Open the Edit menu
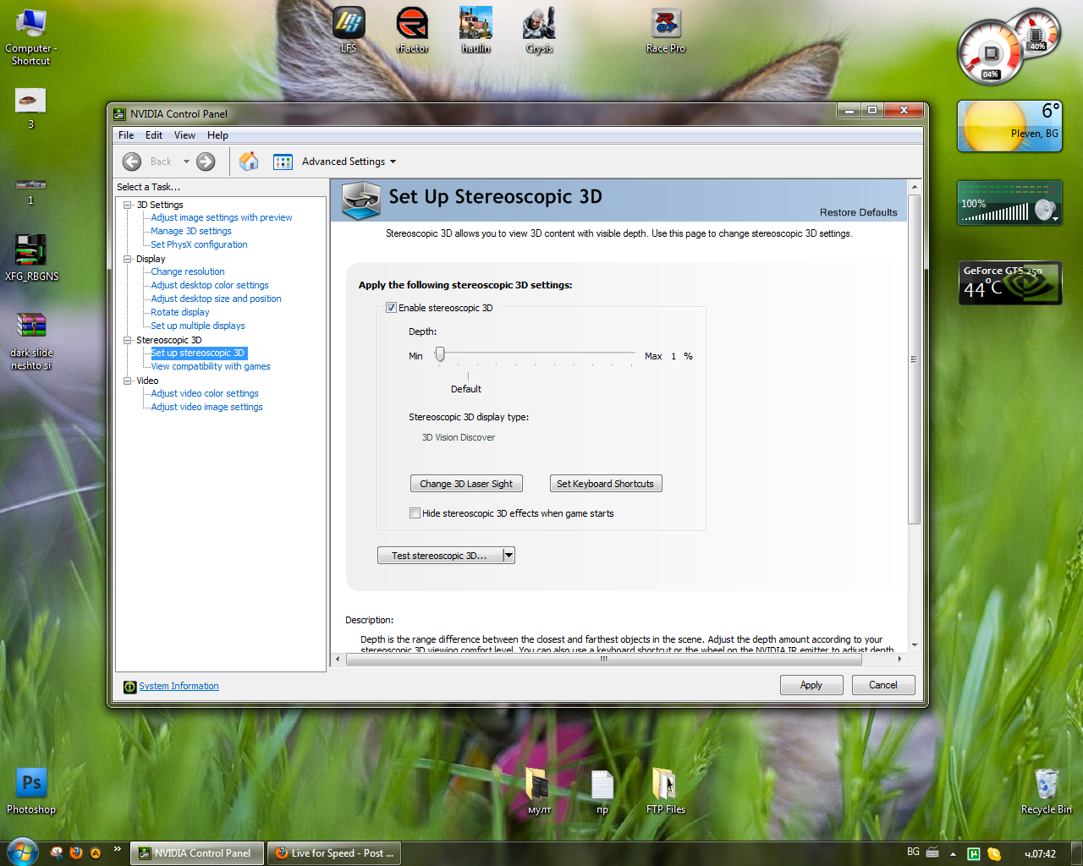Screen dimensions: 1083x866 154,135
